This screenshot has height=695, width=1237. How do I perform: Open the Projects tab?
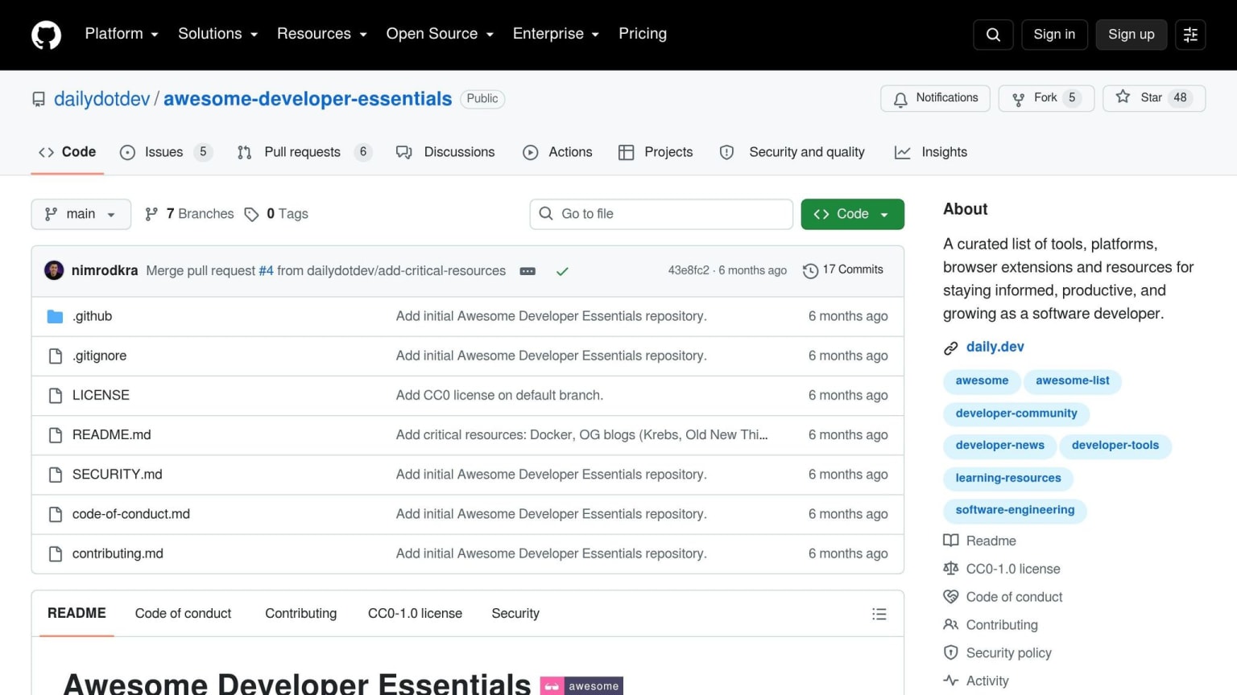tap(656, 152)
